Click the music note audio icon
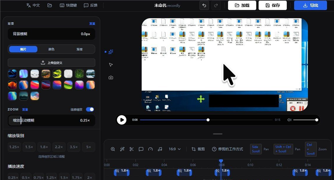 pos(160,149)
